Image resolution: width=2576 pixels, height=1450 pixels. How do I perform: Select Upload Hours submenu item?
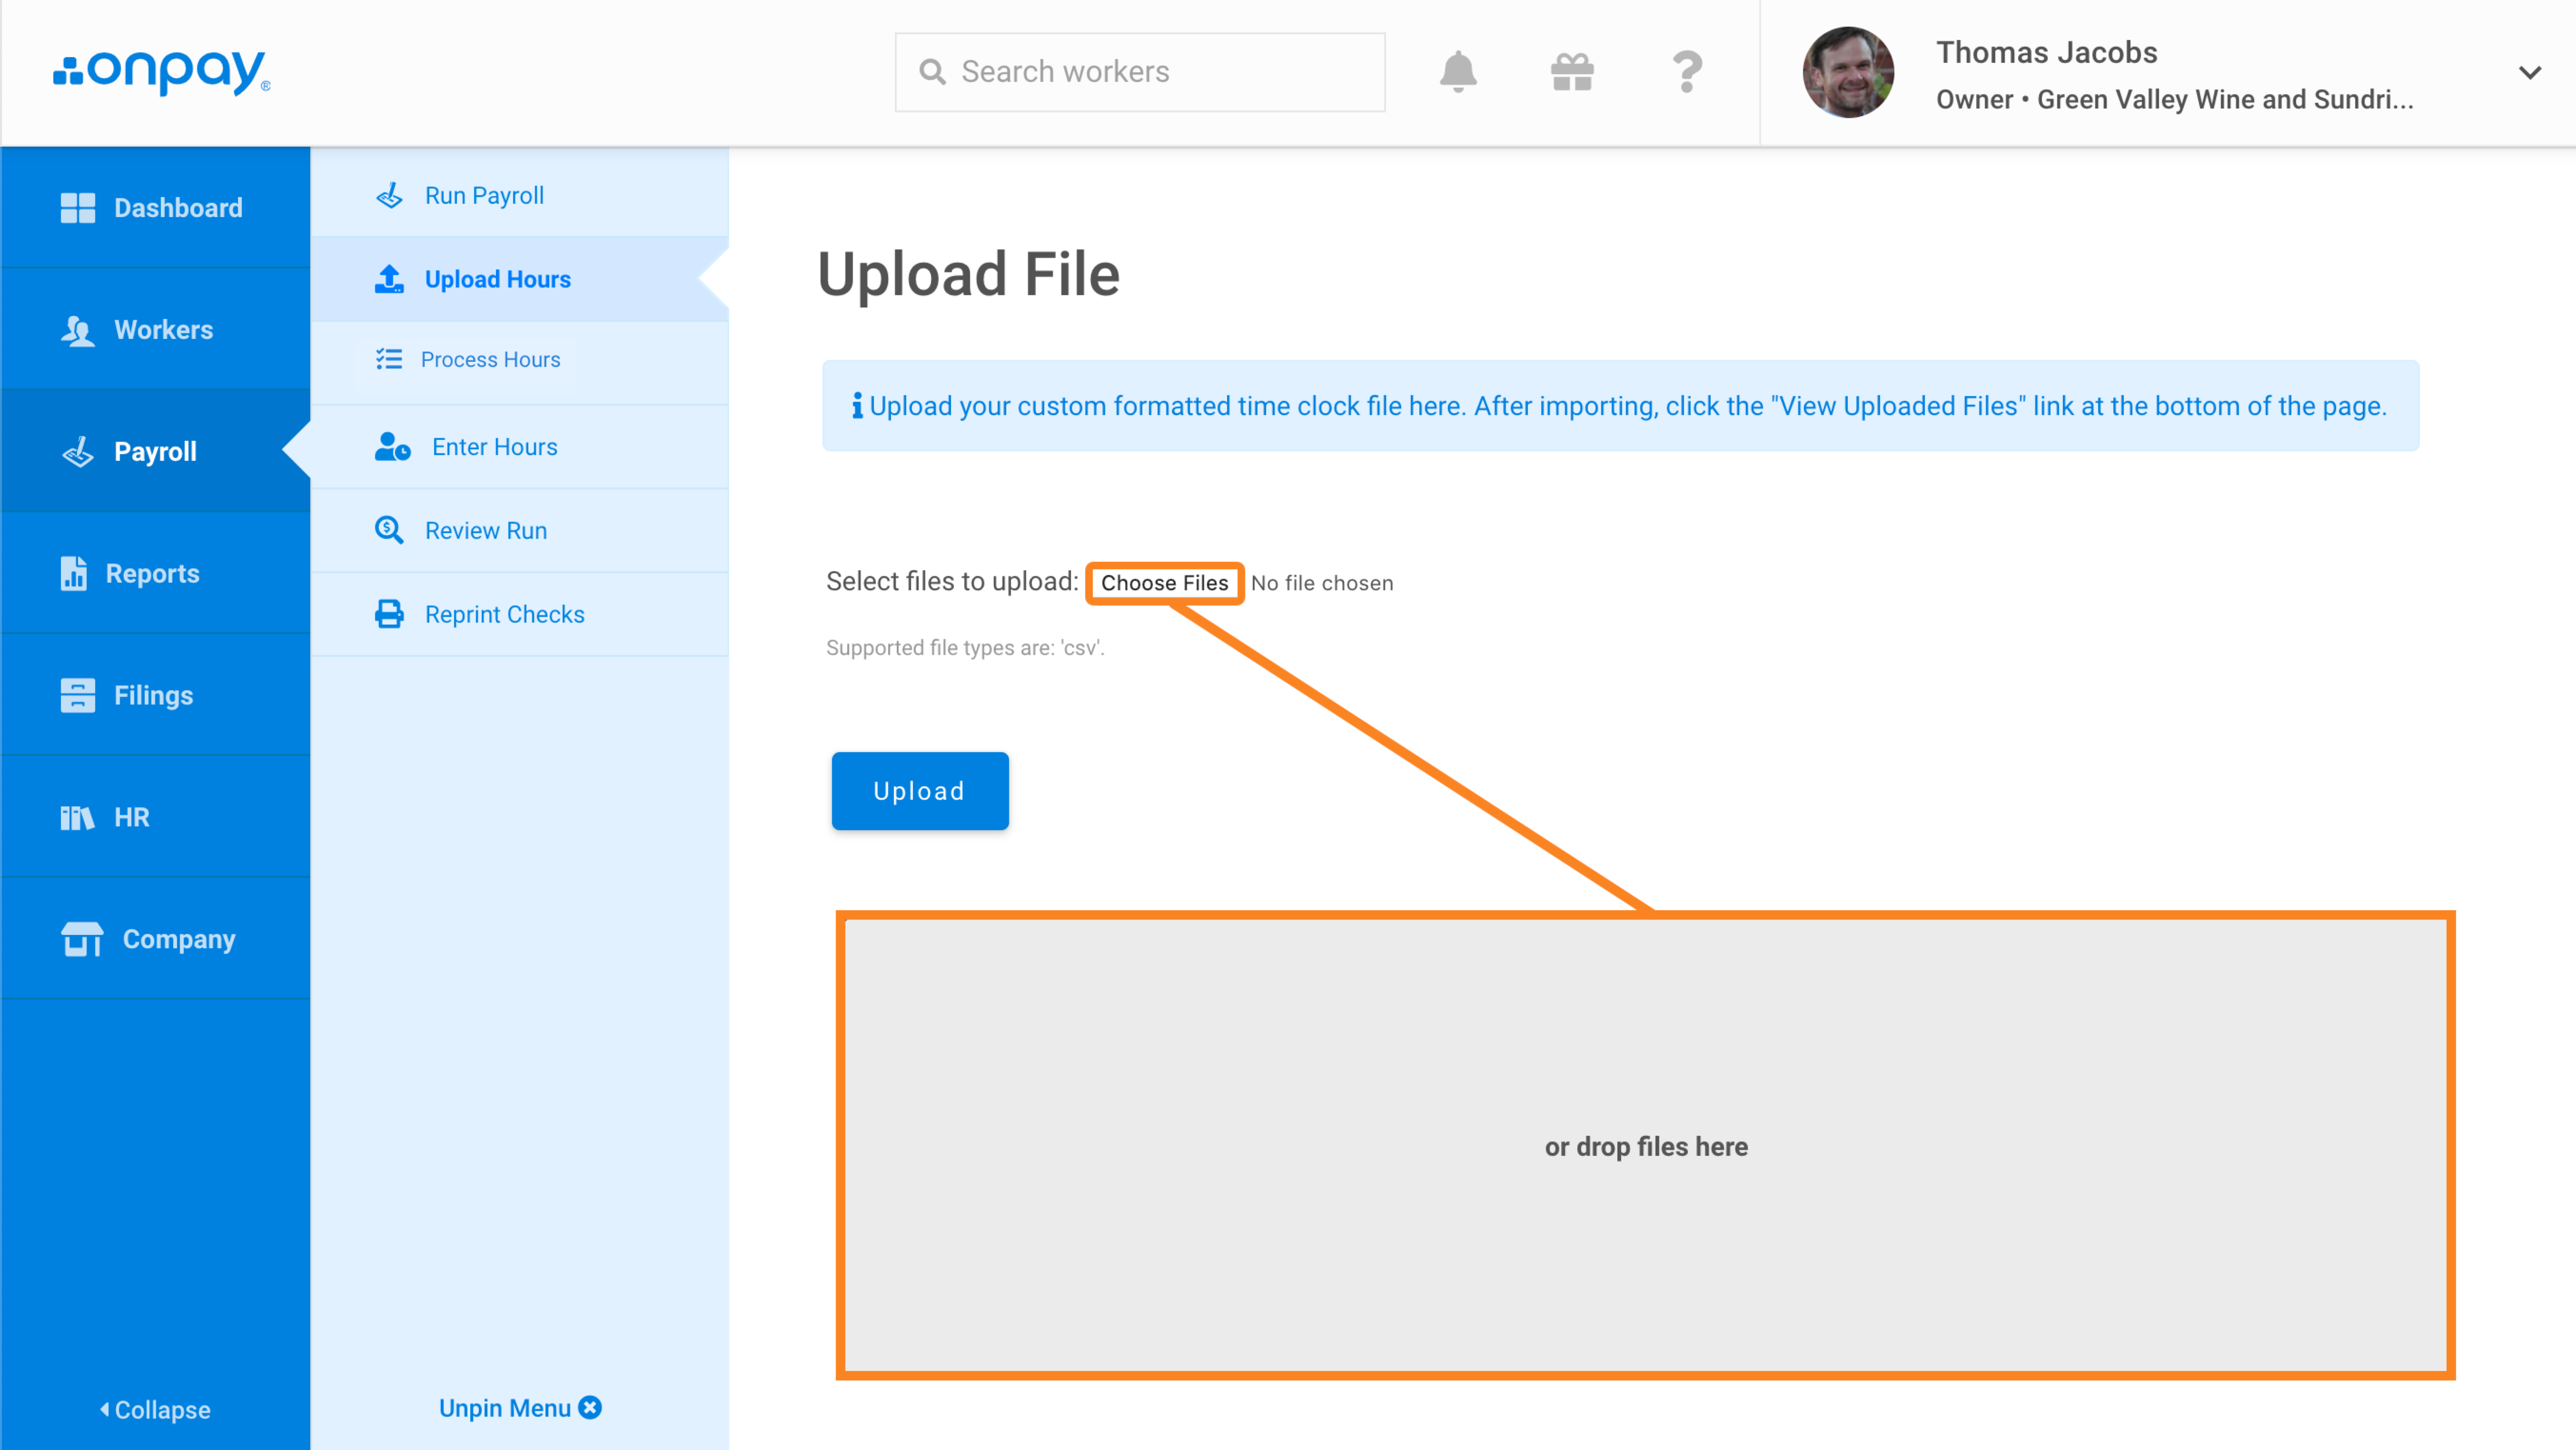pyautogui.click(x=520, y=279)
